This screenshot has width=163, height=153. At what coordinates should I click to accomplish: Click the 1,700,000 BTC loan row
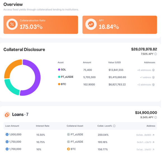click(x=80, y=149)
